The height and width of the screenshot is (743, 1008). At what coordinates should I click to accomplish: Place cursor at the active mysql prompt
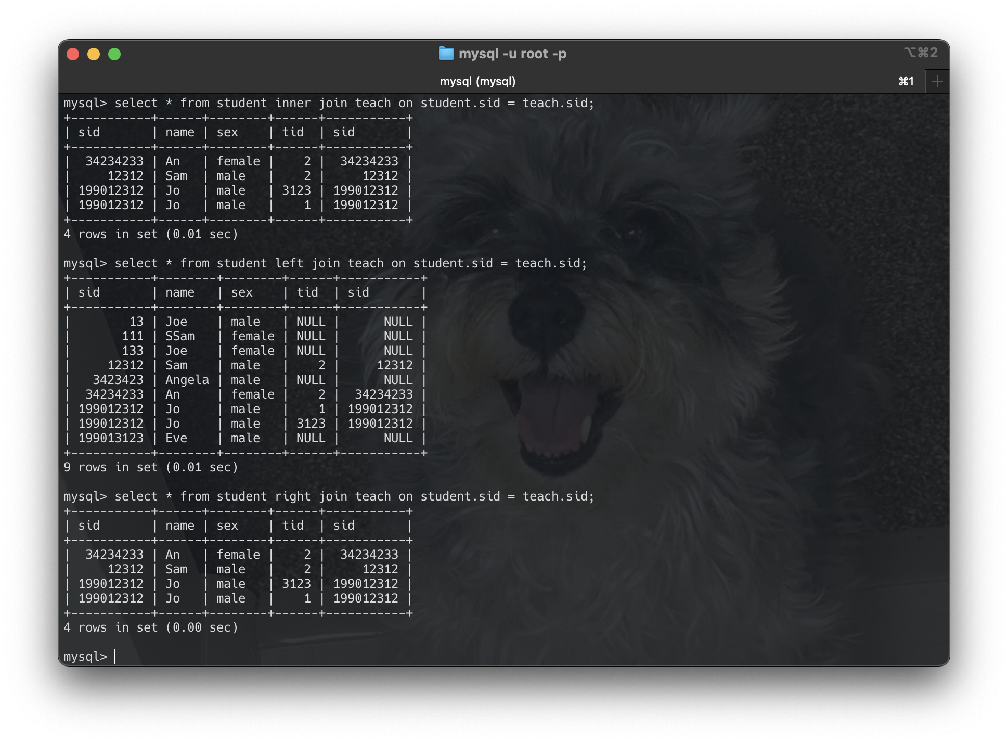[x=113, y=656]
